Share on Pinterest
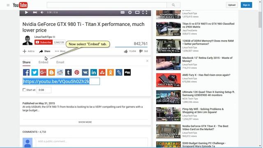This screenshot has width=263, height=148. tap(77, 72)
